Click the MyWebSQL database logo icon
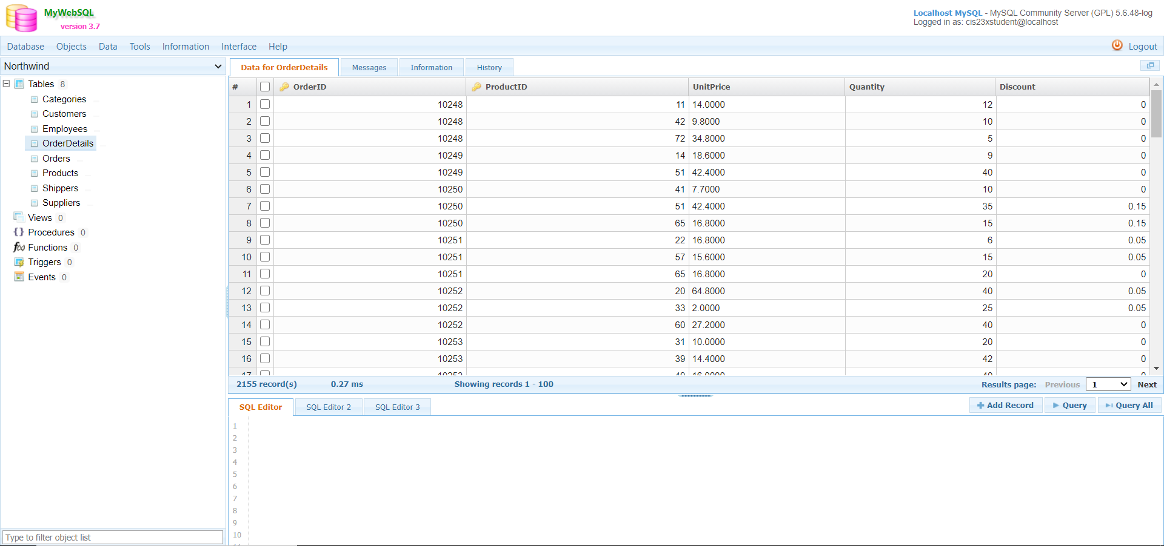The height and width of the screenshot is (546, 1164). point(22,18)
